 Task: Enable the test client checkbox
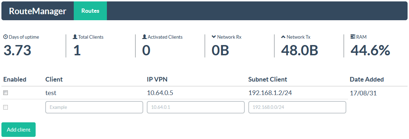pos(5,93)
